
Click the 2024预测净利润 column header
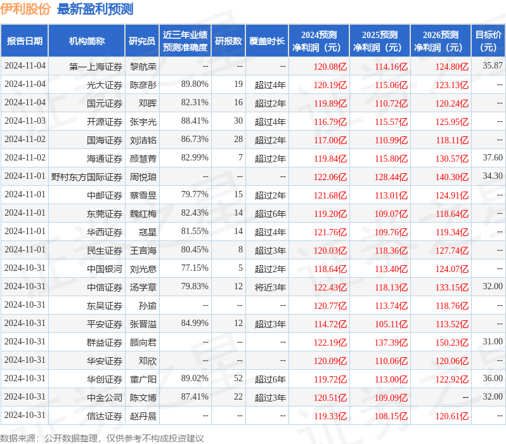319,41
